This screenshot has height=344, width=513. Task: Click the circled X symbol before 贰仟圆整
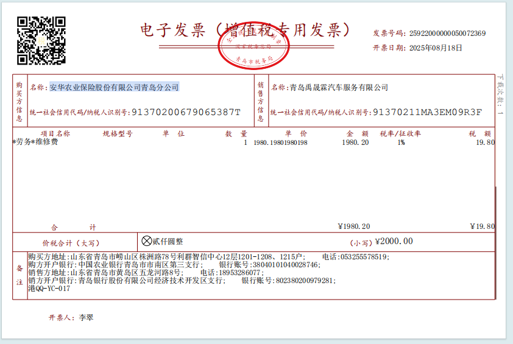tap(147, 241)
